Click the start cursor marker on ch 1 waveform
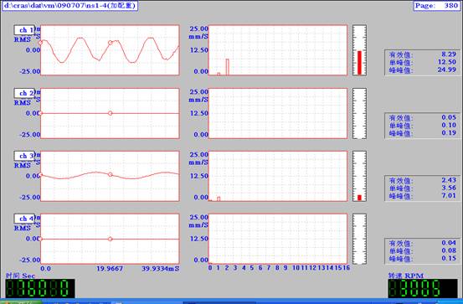The image size is (463, 304). click(x=40, y=43)
